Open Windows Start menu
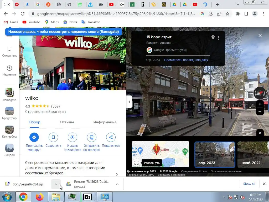This screenshot has height=202, width=269. click(x=7, y=197)
